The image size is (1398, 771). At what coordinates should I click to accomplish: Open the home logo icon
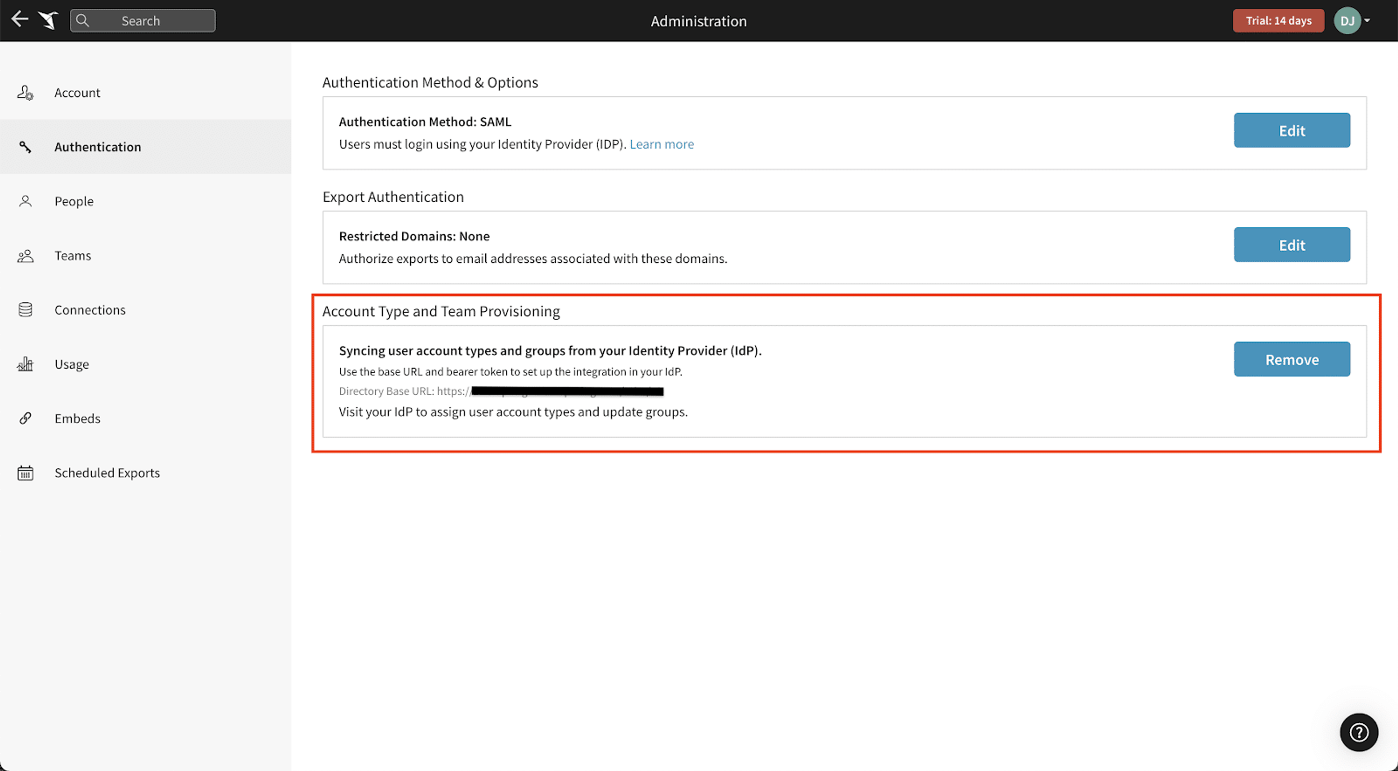coord(48,20)
